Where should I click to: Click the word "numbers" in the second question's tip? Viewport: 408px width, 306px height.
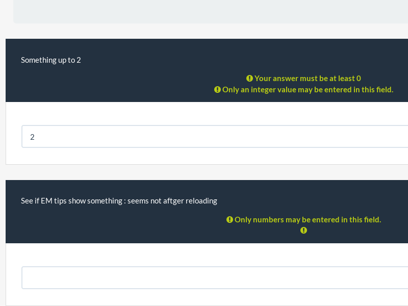tap(268, 220)
